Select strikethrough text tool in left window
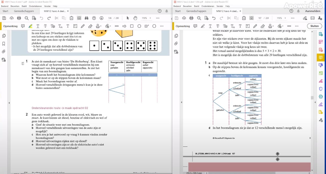 [x=45, y=26]
